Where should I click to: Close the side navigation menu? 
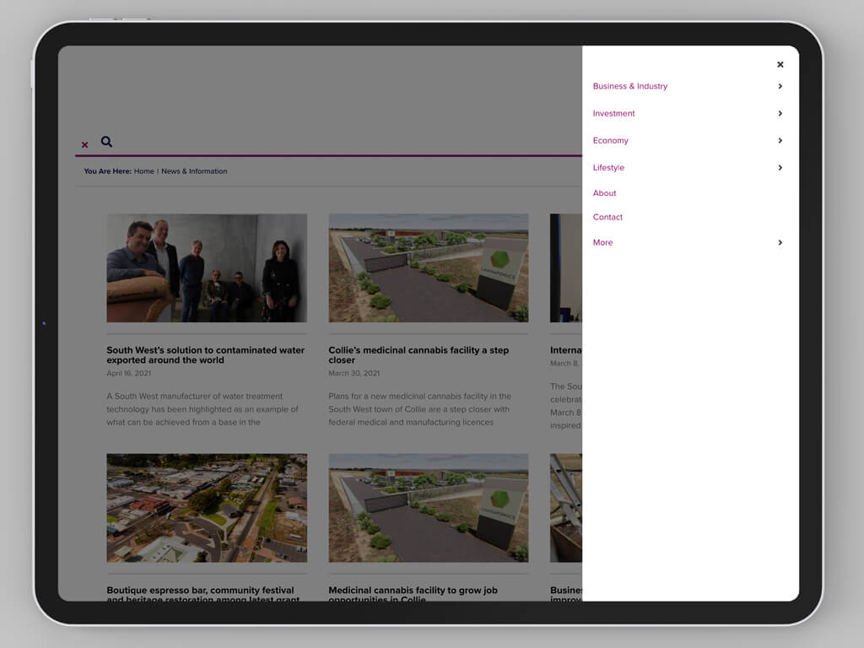pos(780,64)
